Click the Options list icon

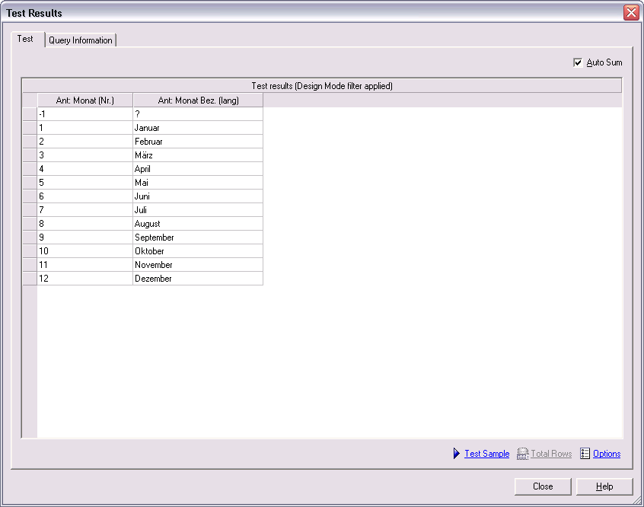[x=585, y=454]
